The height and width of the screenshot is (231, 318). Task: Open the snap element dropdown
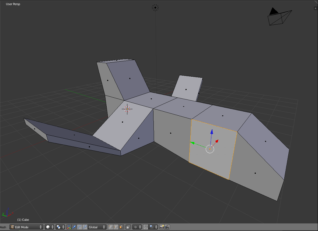point(152,227)
